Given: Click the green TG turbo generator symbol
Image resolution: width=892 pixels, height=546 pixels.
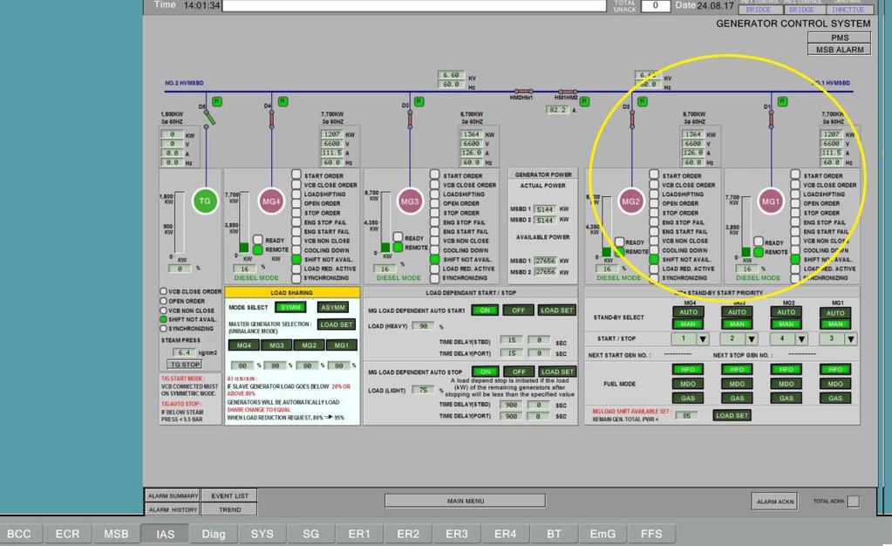Looking at the screenshot, I should [205, 201].
